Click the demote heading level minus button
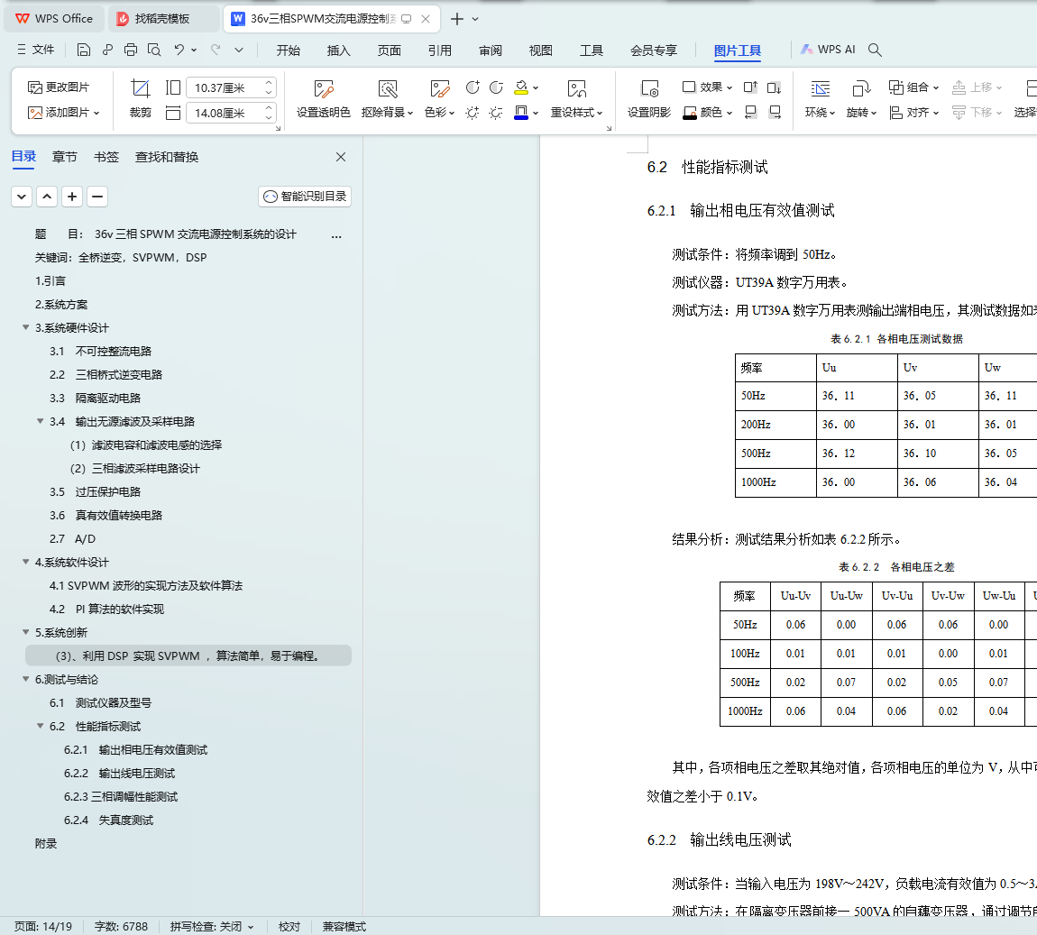The image size is (1037, 935). (97, 197)
